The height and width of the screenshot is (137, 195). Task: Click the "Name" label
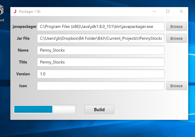coord(23,50)
